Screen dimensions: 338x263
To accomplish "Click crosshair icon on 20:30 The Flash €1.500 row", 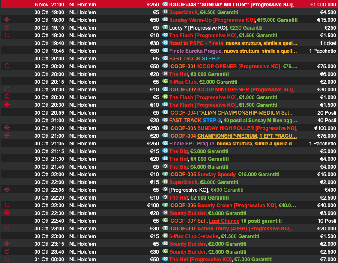I will [x=7, y=105].
